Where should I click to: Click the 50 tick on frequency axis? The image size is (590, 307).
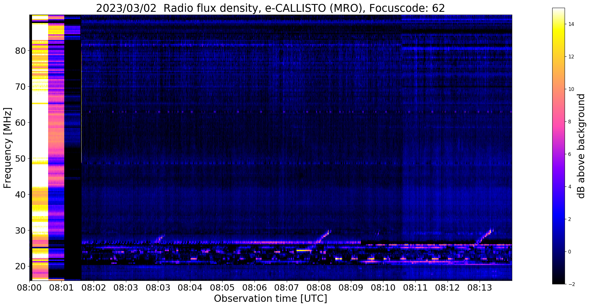(x=20, y=159)
